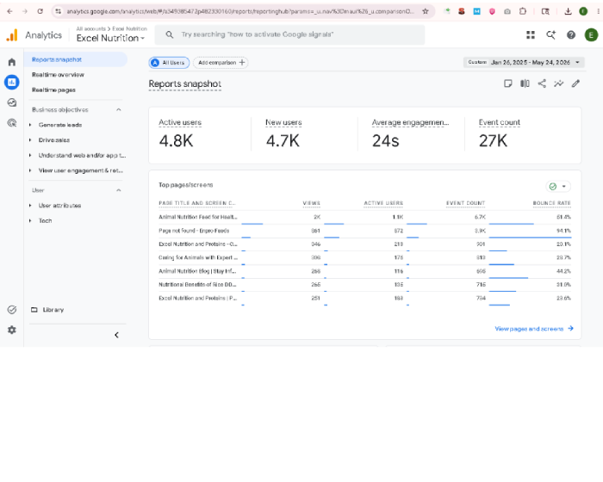The width and height of the screenshot is (603, 482).
Task: Click 'Nutritional Benefits of Rice DD...' row
Action: [x=365, y=285]
